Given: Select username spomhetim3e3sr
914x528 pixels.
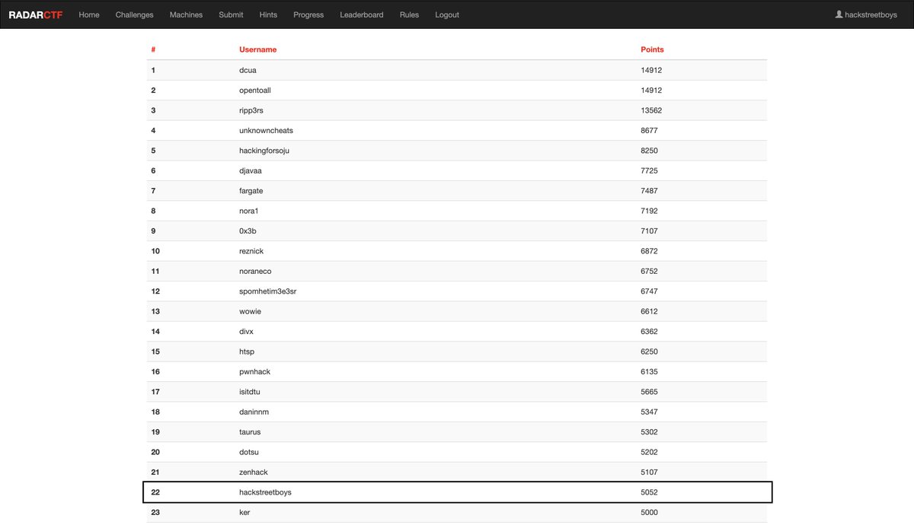Looking at the screenshot, I should click(269, 291).
